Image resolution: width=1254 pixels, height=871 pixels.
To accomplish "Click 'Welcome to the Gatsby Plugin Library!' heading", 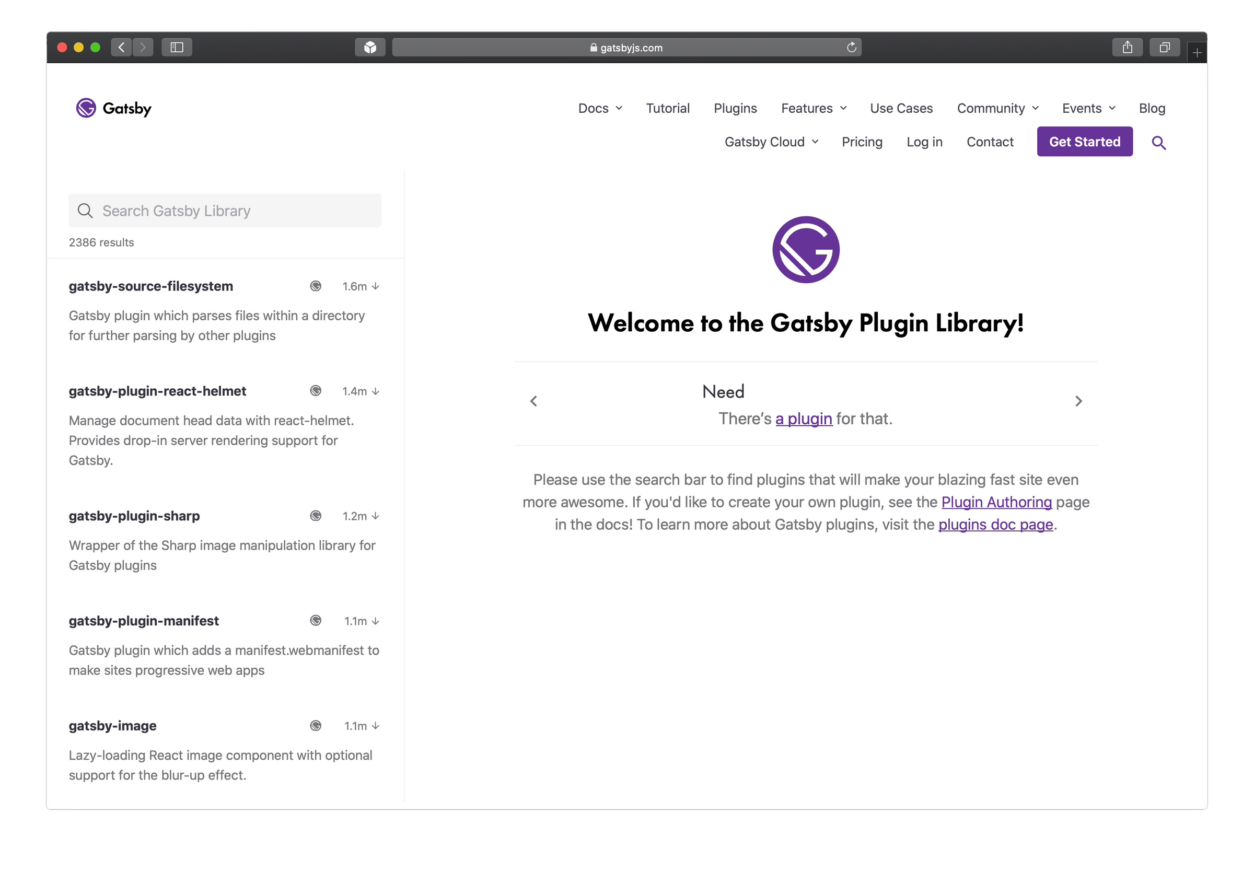I will coord(806,322).
